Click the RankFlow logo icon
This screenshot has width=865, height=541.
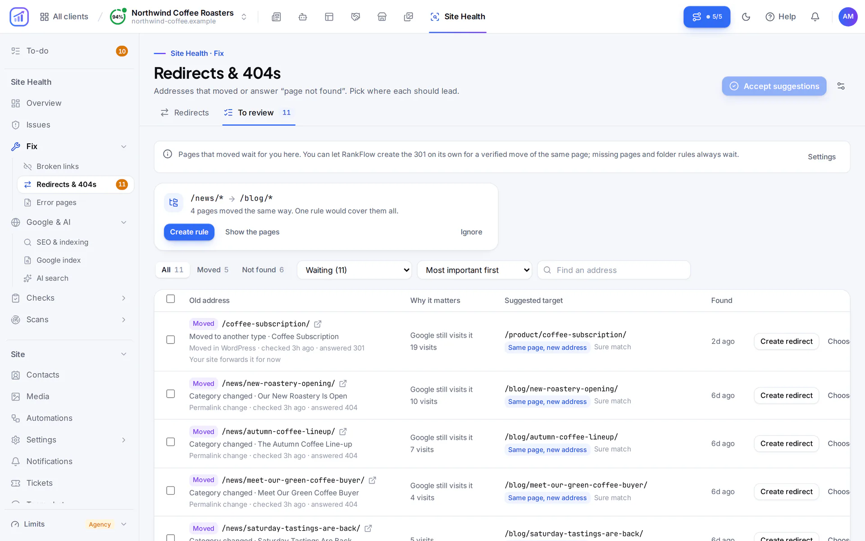(x=19, y=17)
